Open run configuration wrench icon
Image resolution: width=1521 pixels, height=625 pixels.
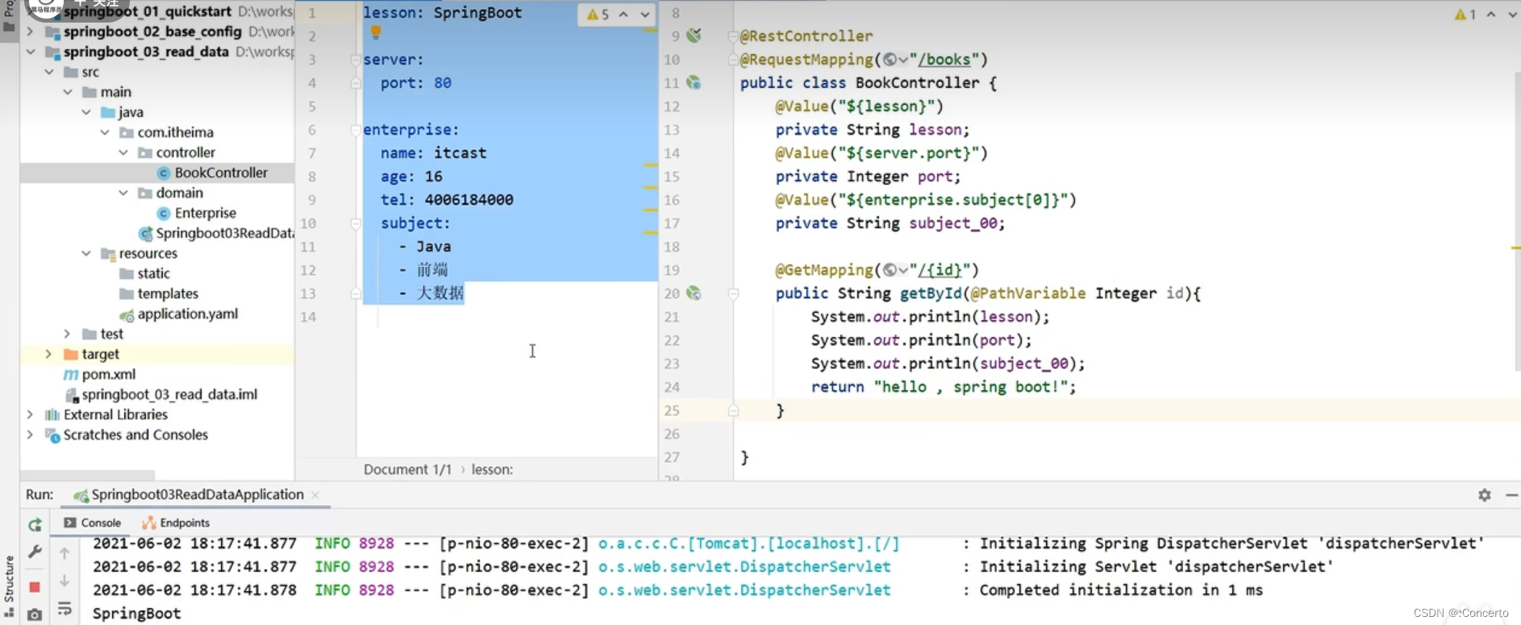pyautogui.click(x=35, y=552)
